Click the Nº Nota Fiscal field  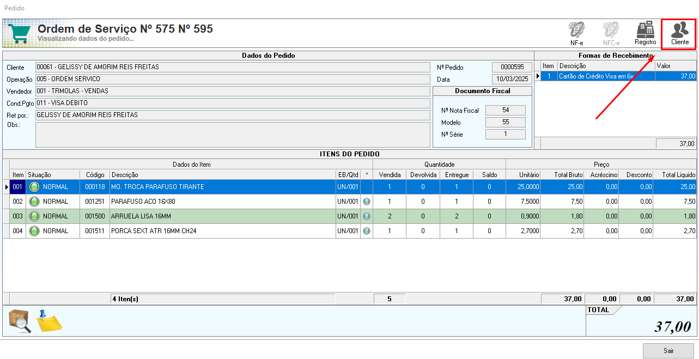click(505, 110)
